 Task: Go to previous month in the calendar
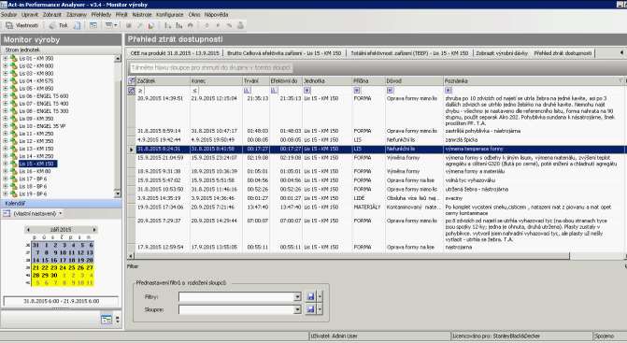pos(28,230)
